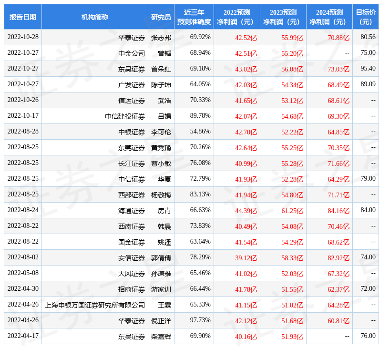Open the 中金公司 institution entry
This screenshot has height=348, width=379.
132,53
